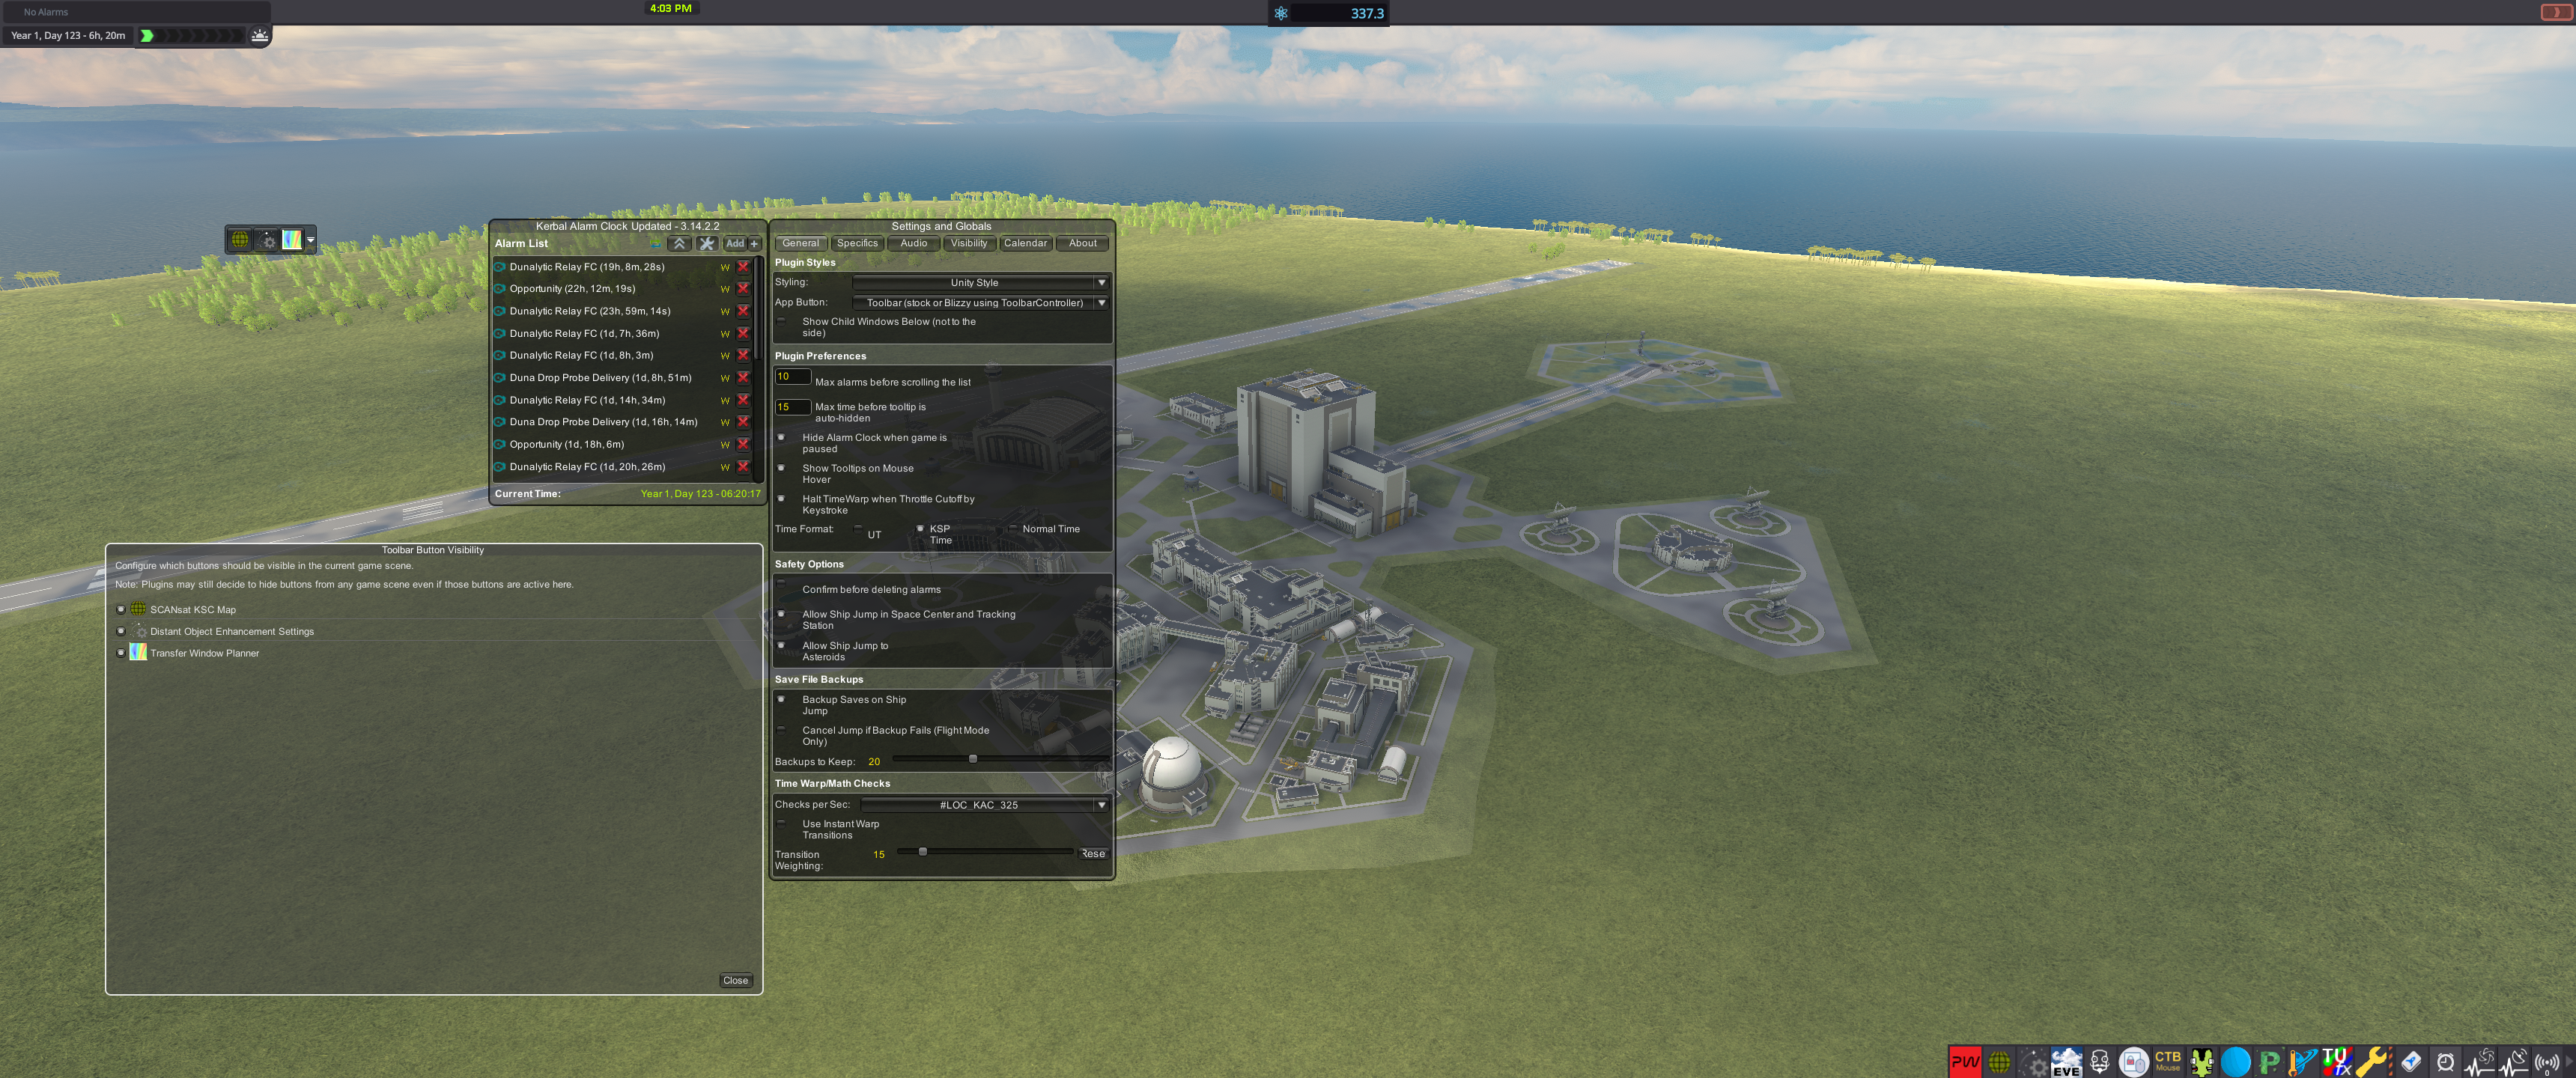Toggle Confirm before deleting alarms
The height and width of the screenshot is (1078, 2576).
(782, 584)
